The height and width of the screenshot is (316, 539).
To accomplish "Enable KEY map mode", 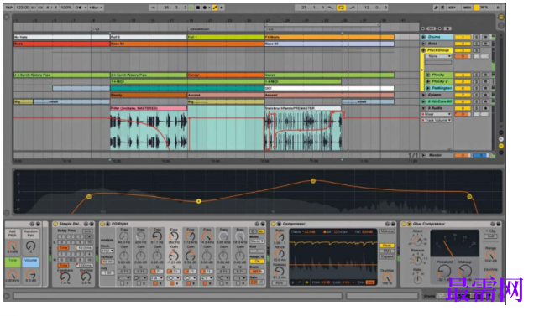I will click(x=452, y=8).
